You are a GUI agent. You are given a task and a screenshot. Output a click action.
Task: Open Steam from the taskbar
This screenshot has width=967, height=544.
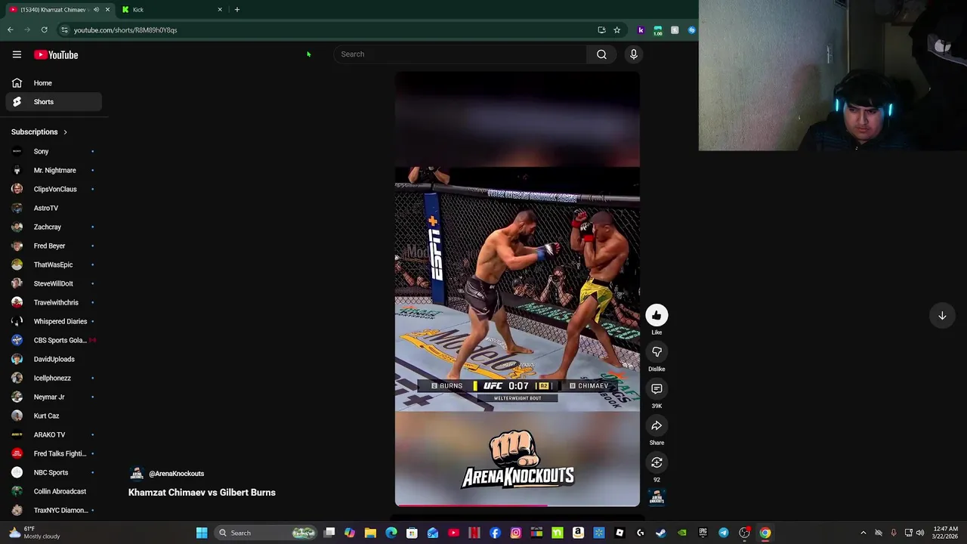pyautogui.click(x=661, y=533)
